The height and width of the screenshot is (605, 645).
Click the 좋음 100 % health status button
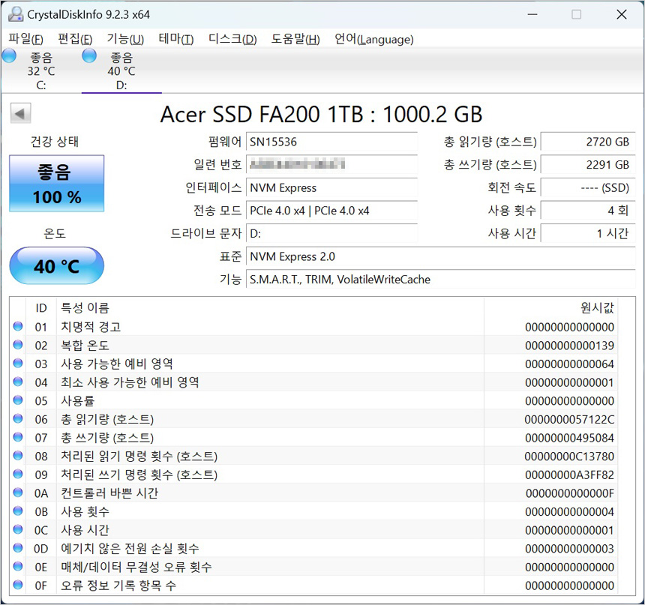(56, 184)
